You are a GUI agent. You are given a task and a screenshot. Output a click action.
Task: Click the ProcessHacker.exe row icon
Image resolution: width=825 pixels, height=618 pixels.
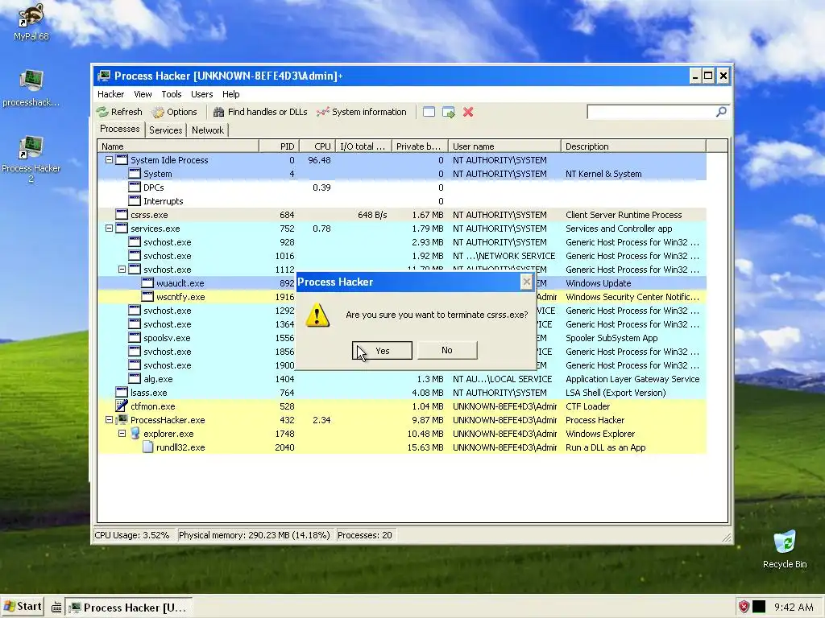point(122,419)
